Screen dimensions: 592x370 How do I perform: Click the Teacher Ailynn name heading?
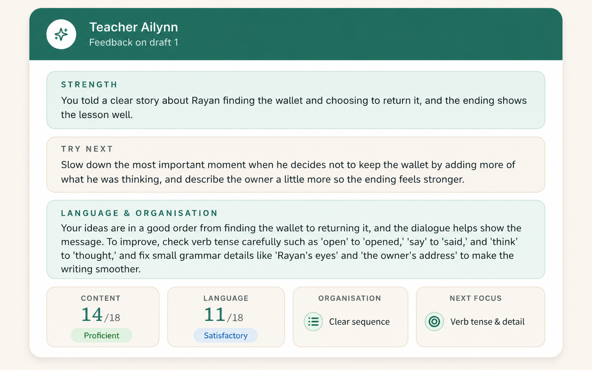tap(133, 27)
